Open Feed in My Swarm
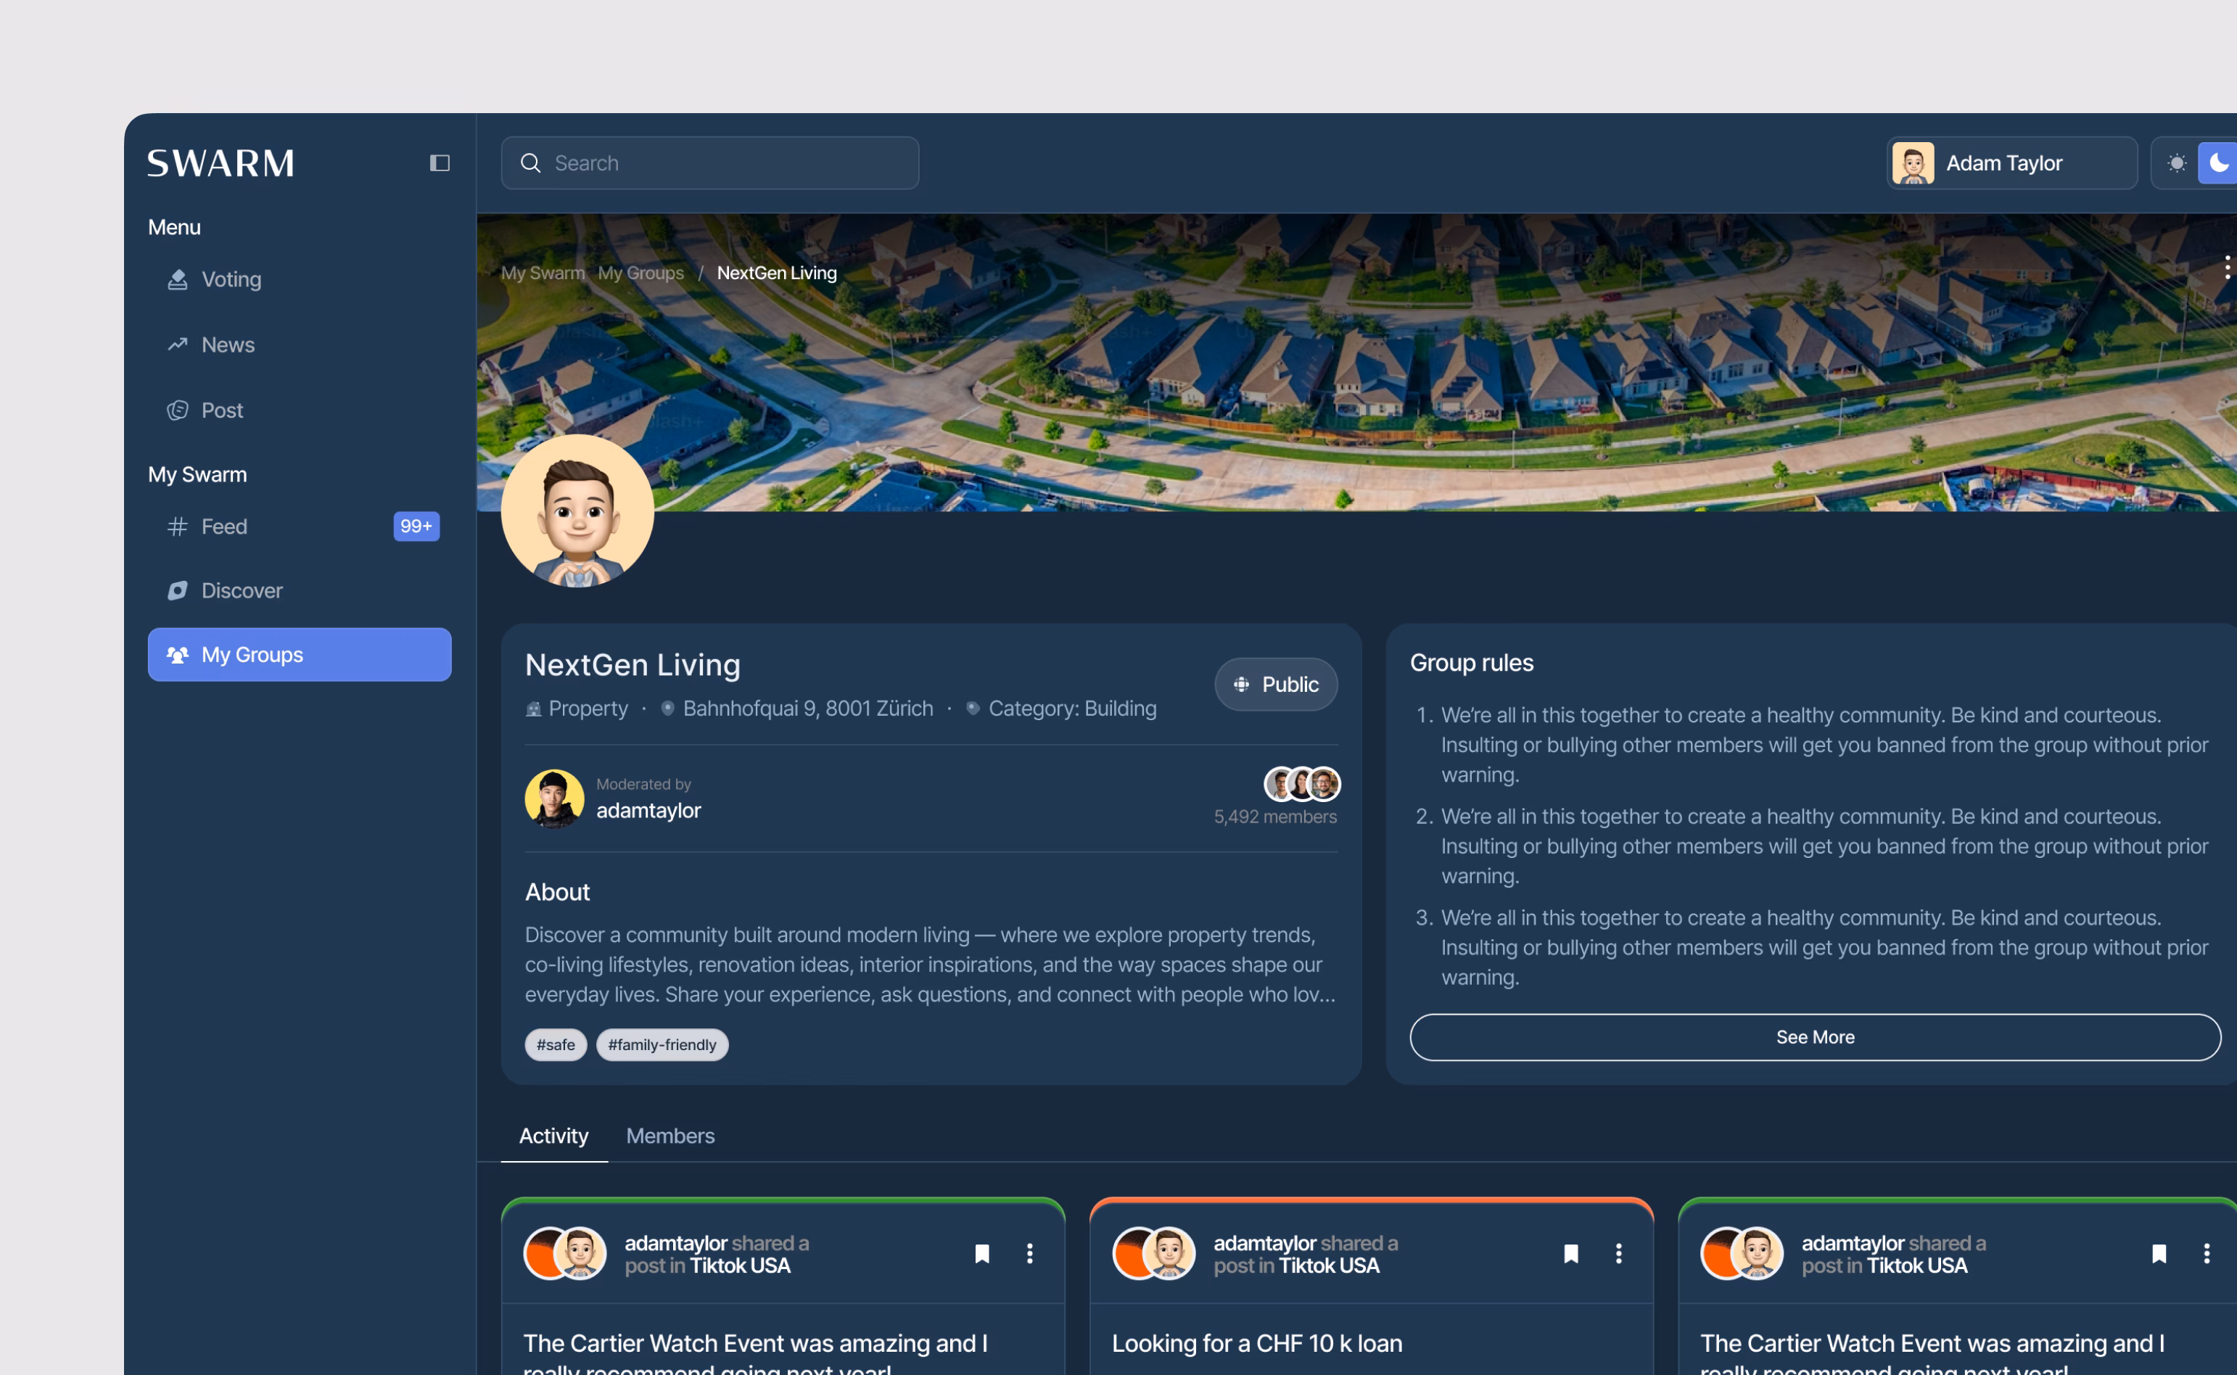 tap(299, 527)
